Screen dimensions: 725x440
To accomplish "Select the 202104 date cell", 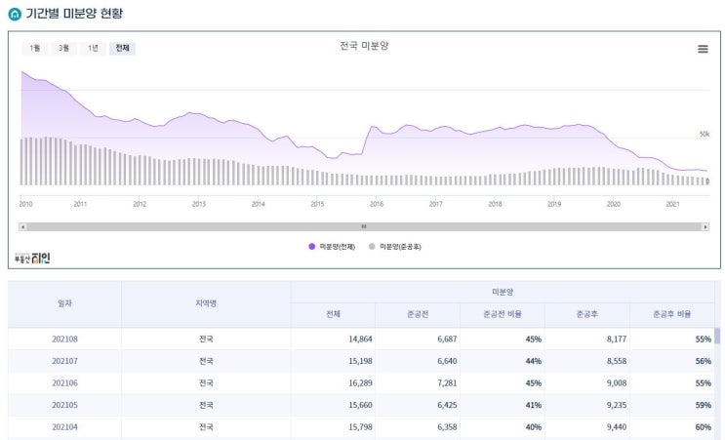I will pyautogui.click(x=64, y=427).
